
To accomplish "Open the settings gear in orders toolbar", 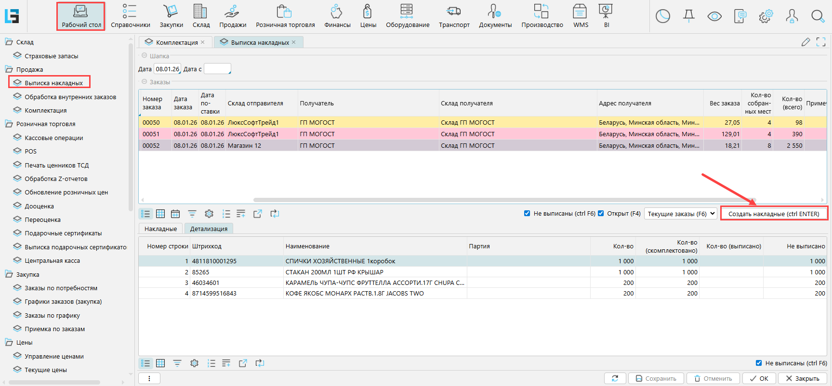I will click(209, 214).
